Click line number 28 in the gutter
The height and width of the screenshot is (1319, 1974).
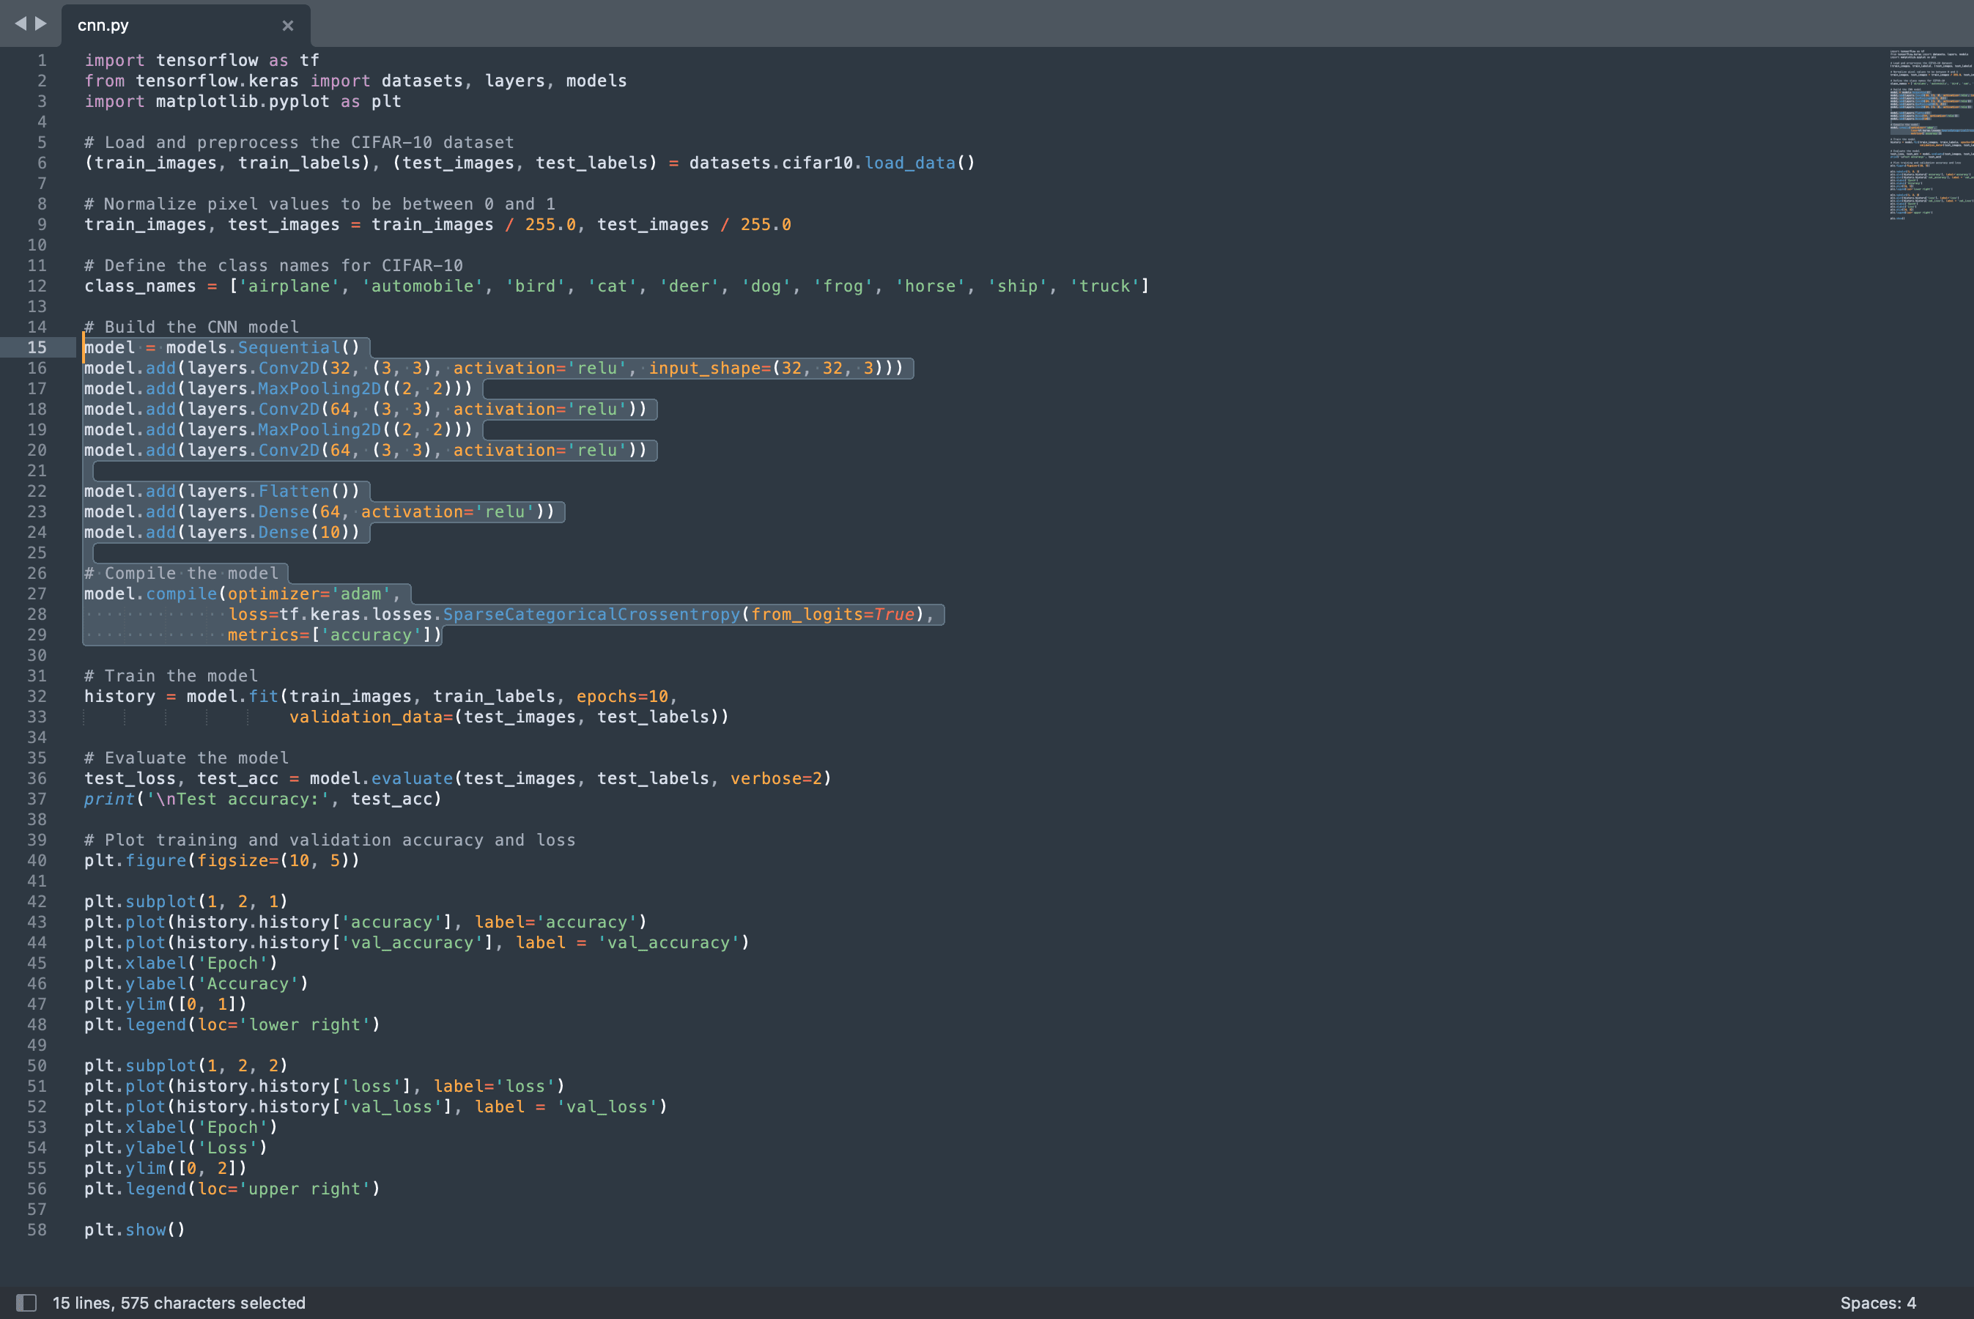click(x=37, y=615)
